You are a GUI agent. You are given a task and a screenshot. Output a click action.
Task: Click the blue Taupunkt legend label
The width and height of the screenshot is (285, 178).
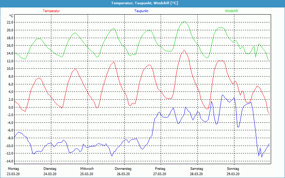[141, 11]
